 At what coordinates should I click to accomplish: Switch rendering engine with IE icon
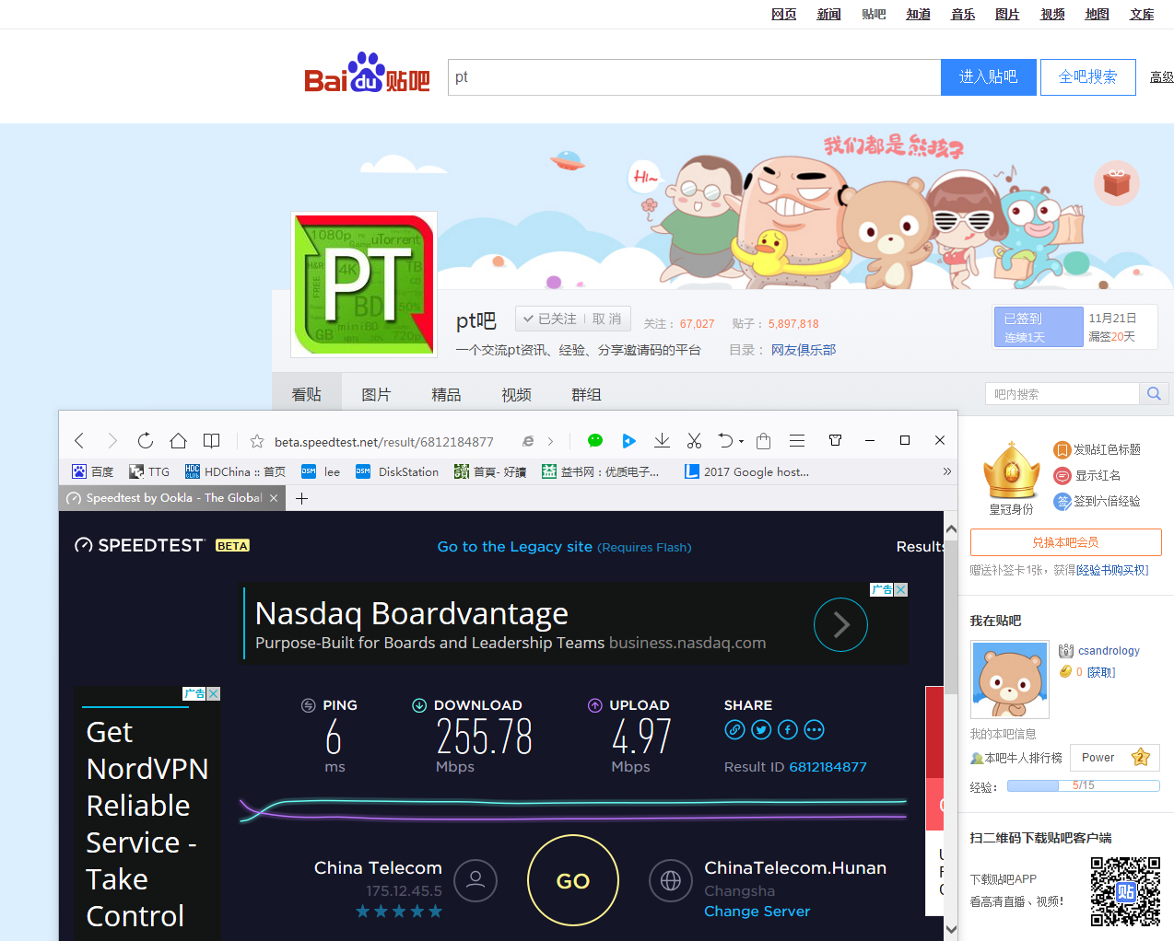pos(528,441)
